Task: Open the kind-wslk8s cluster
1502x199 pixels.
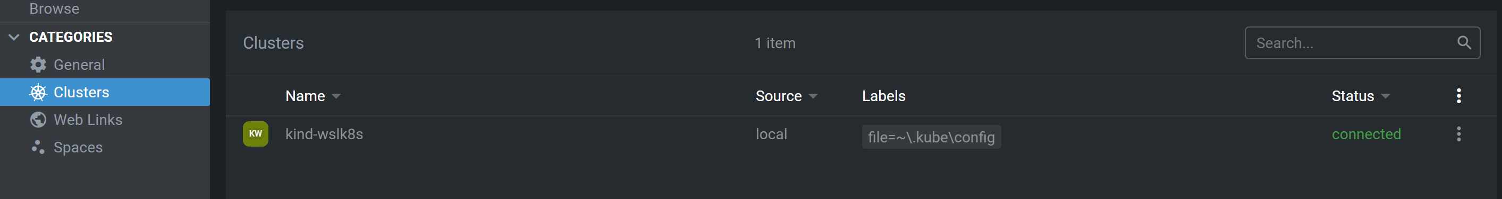Action: coord(324,134)
